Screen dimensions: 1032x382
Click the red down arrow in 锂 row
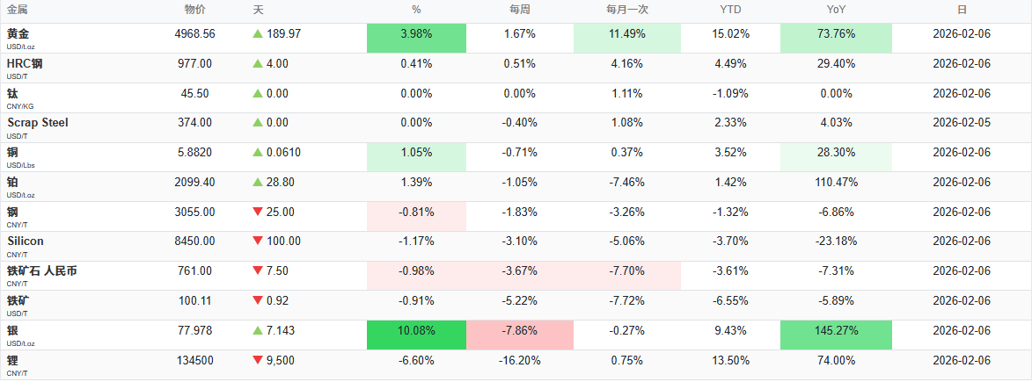(258, 360)
